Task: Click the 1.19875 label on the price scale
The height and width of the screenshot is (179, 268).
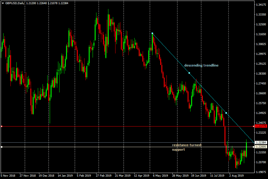Action: (x=261, y=172)
